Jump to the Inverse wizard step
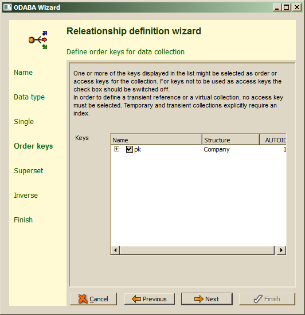 coord(26,196)
